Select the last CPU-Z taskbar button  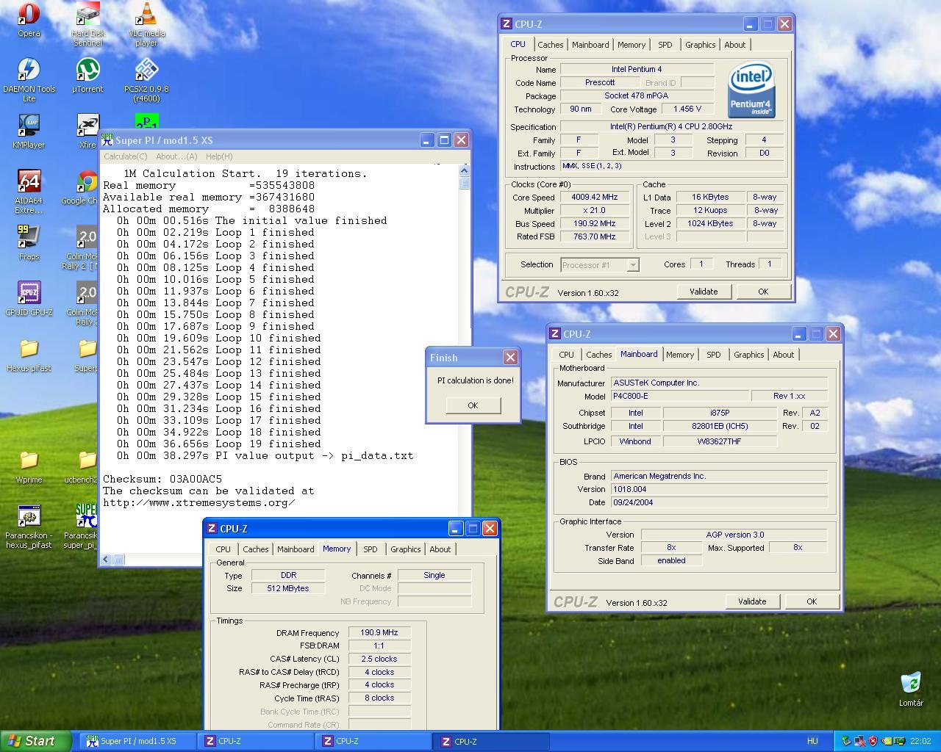pos(492,741)
